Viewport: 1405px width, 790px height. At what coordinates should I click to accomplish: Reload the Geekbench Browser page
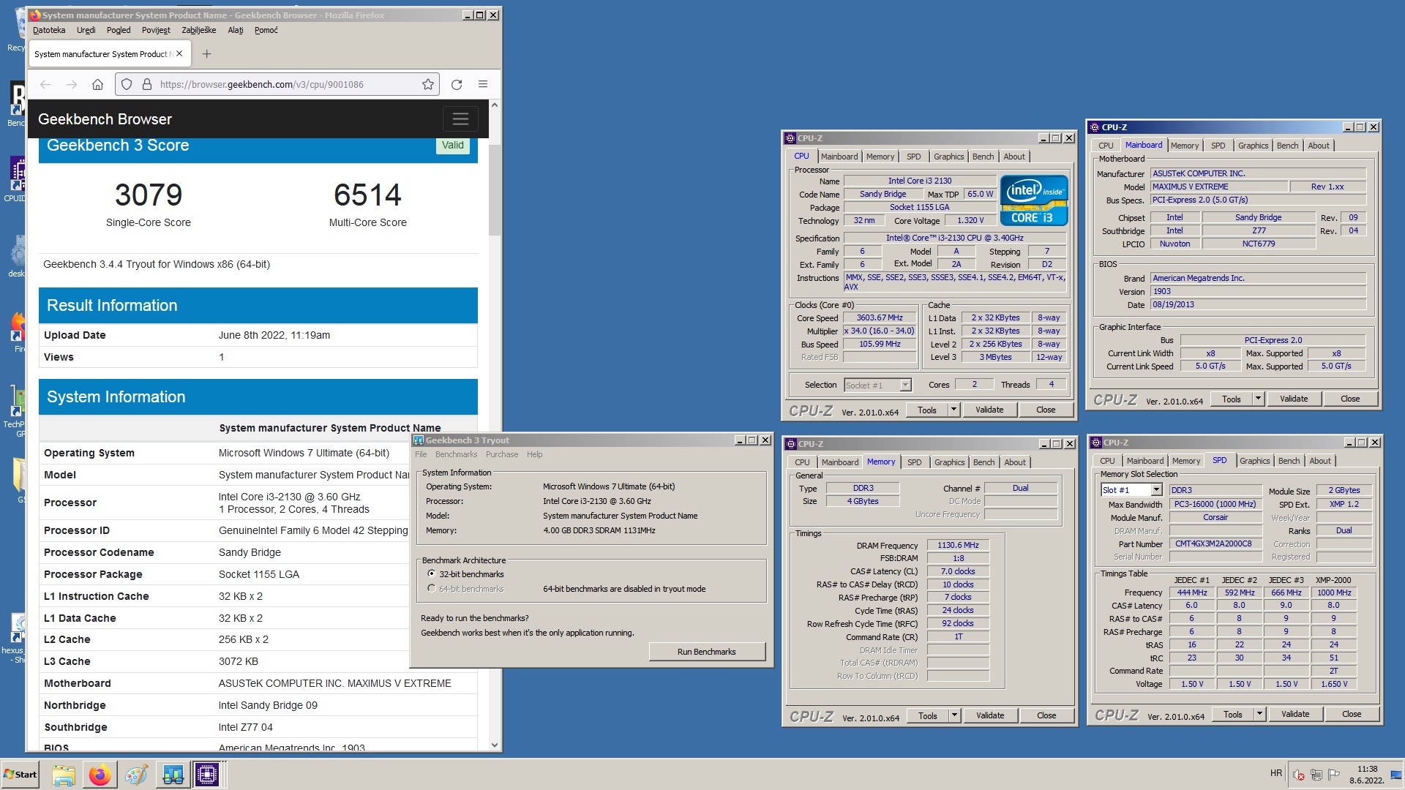457,84
